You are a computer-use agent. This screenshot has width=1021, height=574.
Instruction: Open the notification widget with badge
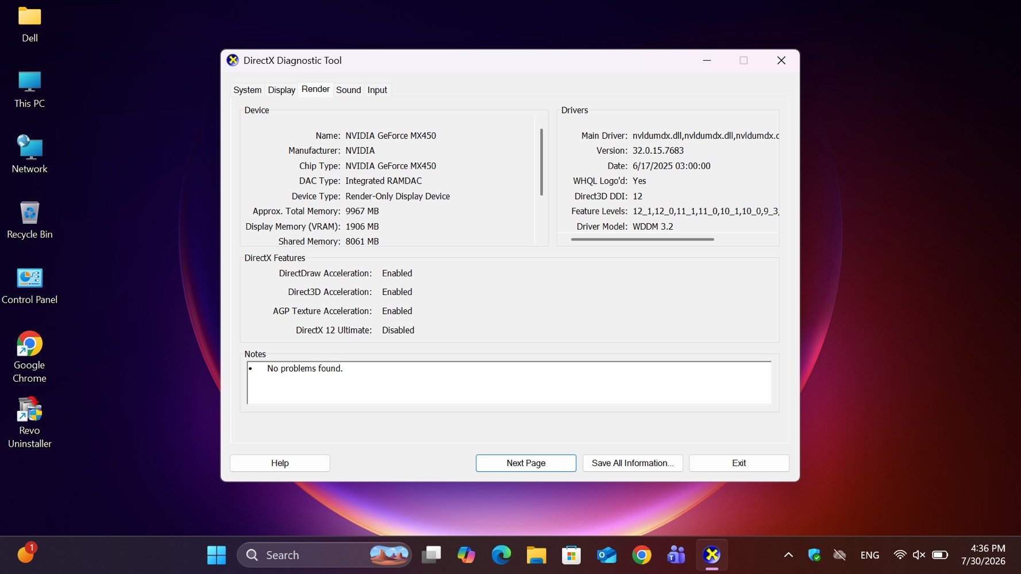(x=26, y=553)
